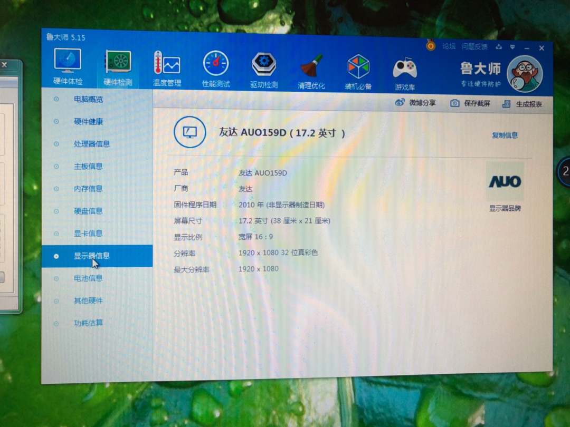Select 其他硬件 in the sidebar
570x427 pixels.
click(x=97, y=300)
